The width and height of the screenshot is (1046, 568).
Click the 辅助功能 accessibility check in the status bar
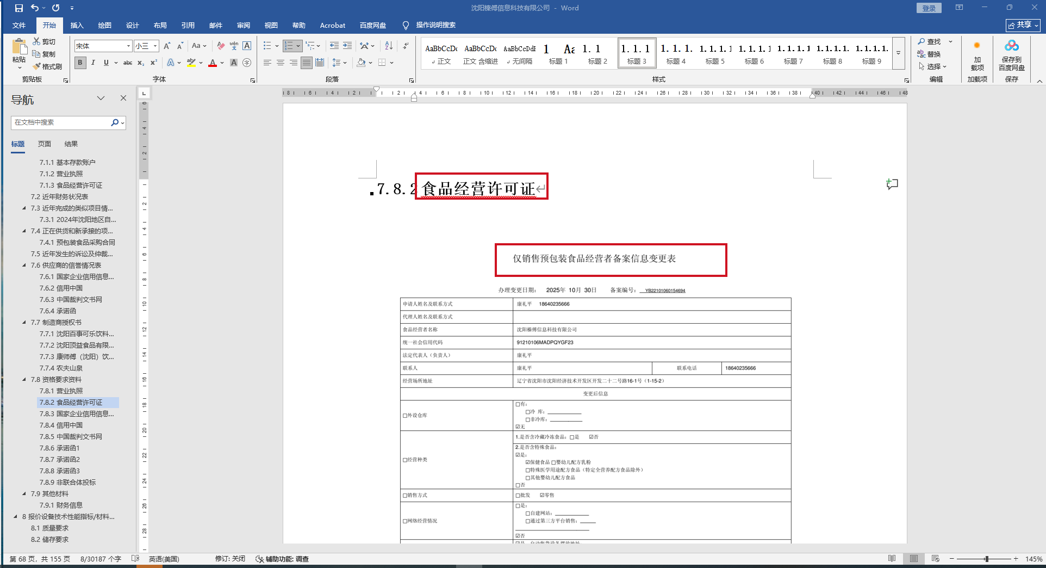tap(282, 559)
